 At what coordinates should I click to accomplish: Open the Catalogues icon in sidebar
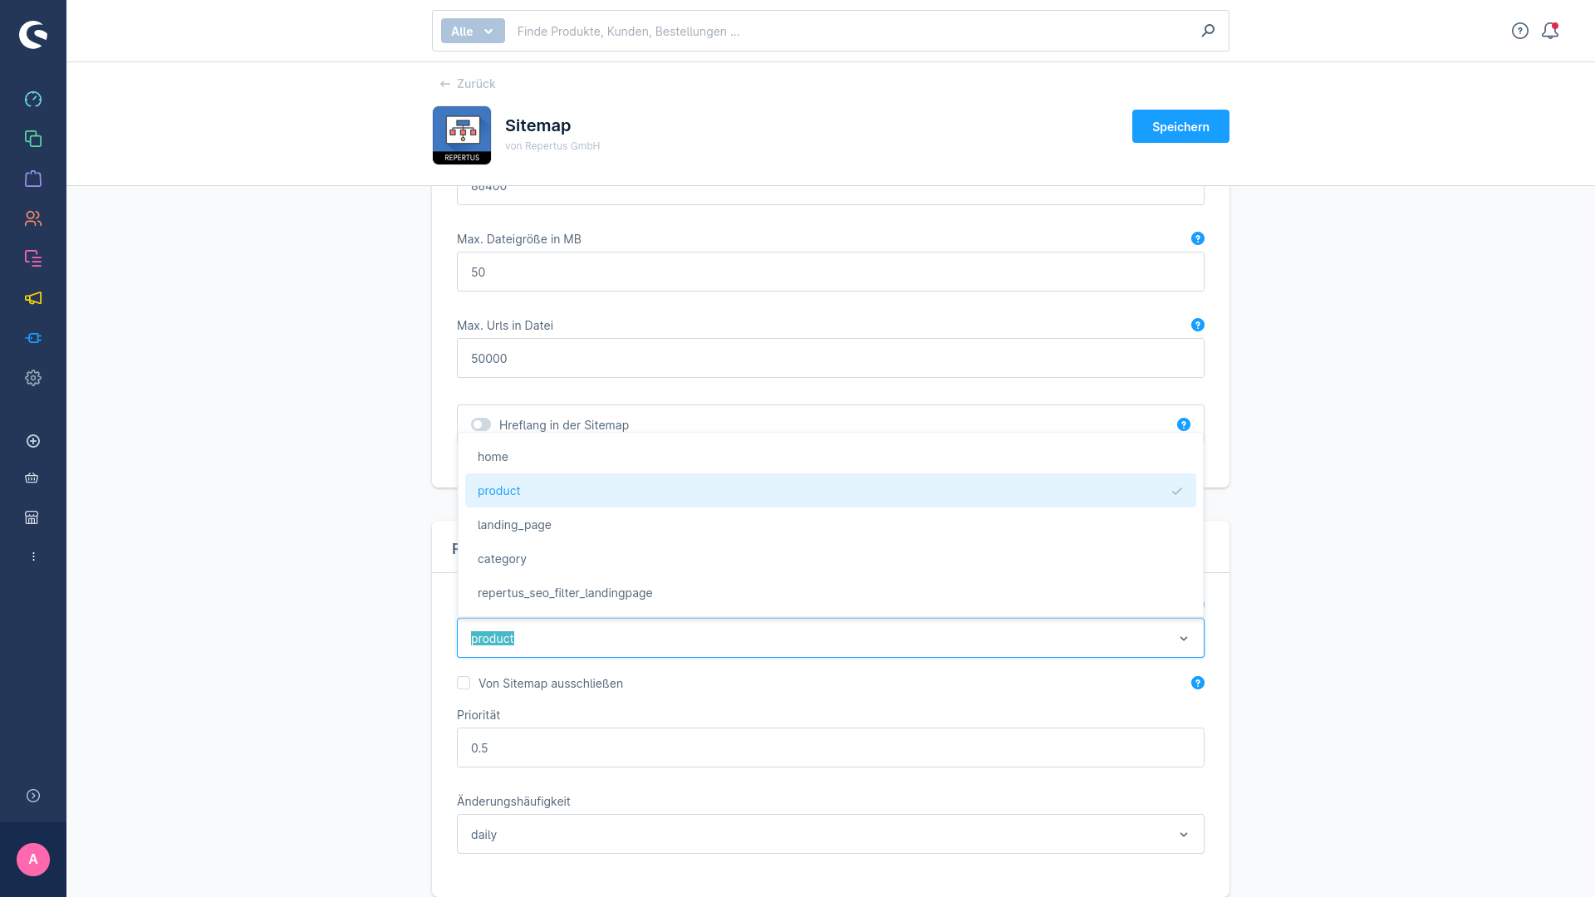tap(33, 139)
